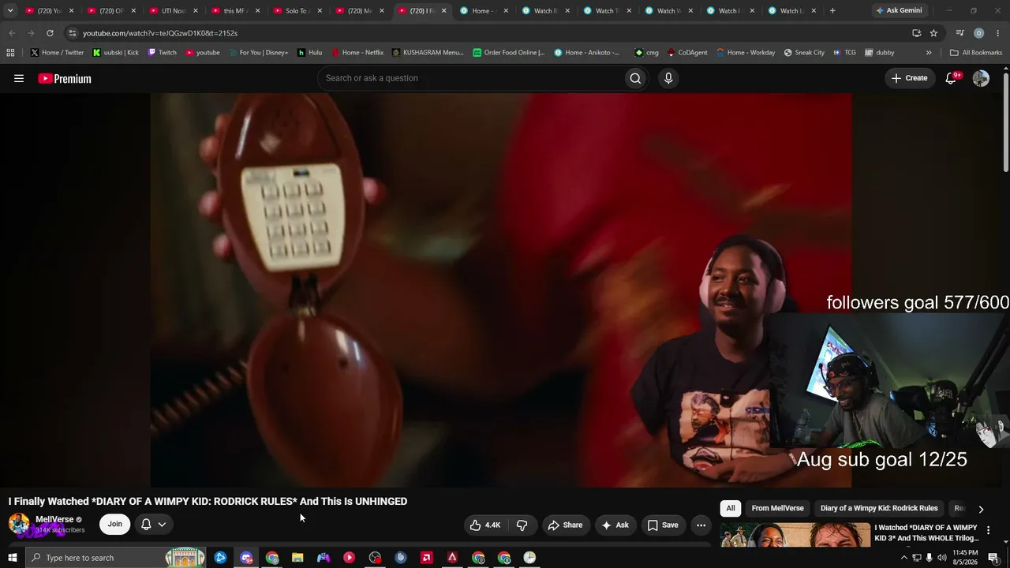Show more bookmarks with the chevron

(929, 53)
